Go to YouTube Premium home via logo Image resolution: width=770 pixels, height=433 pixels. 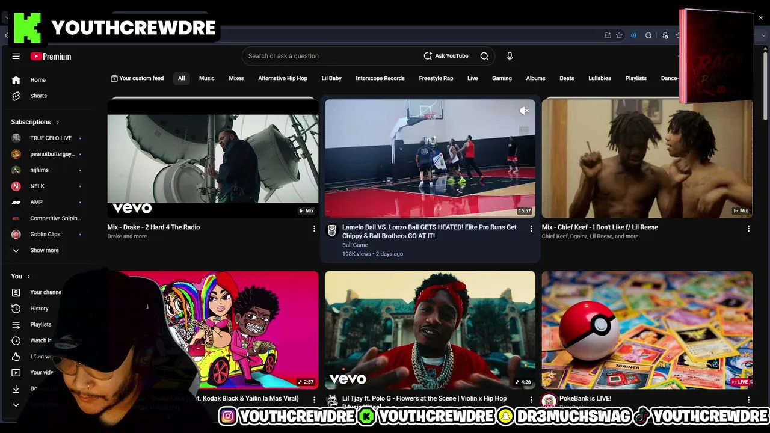tap(51, 56)
